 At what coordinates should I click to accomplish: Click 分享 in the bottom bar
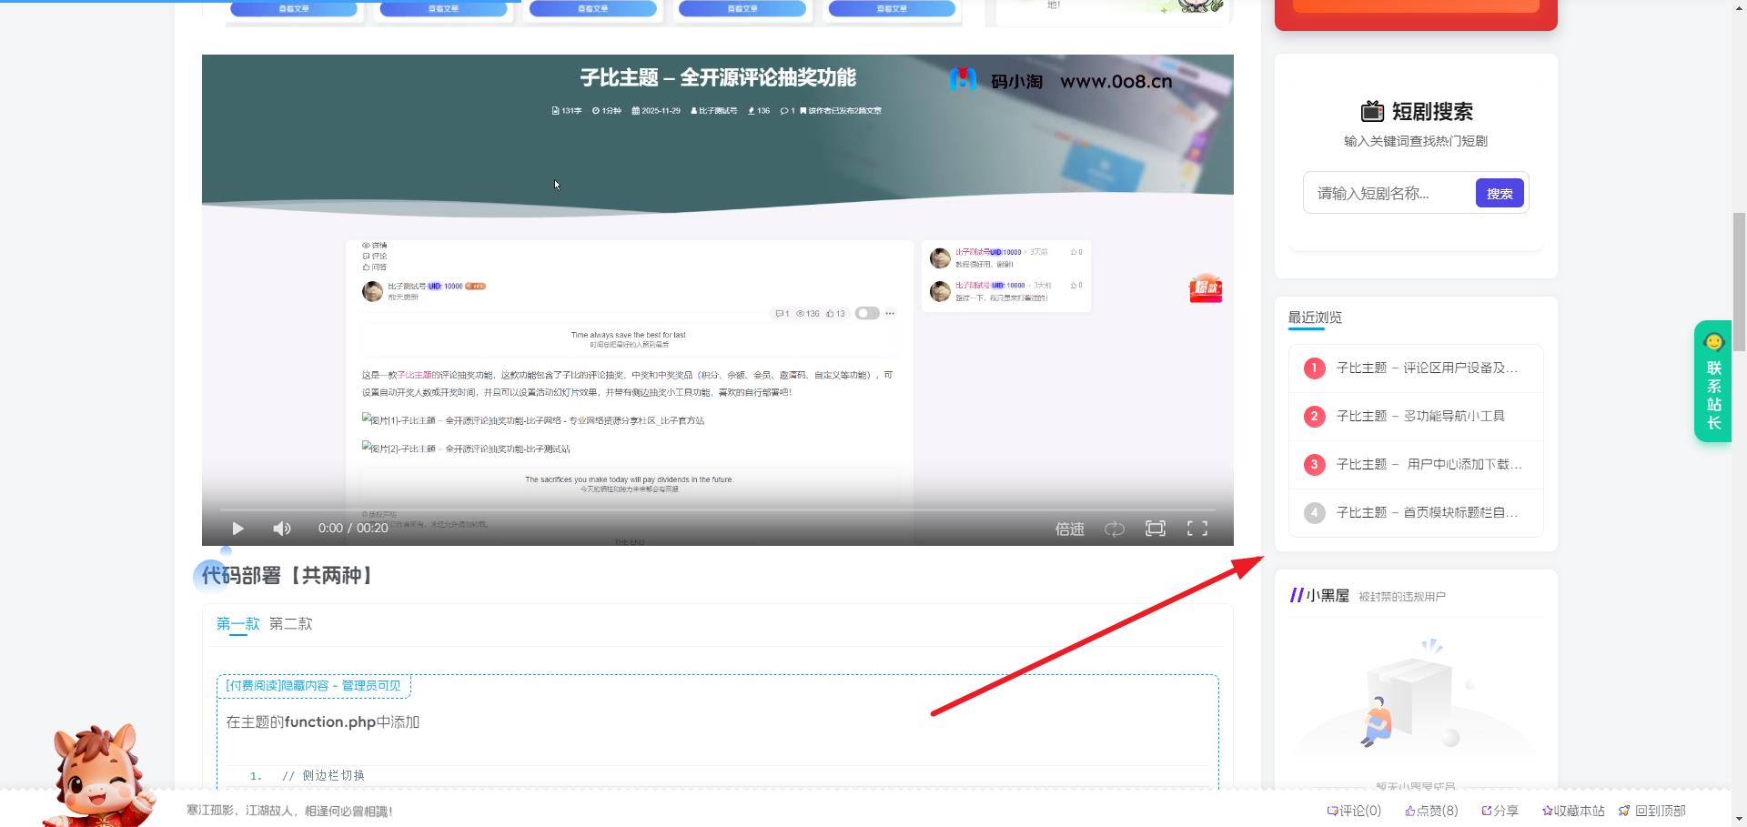click(x=1500, y=811)
